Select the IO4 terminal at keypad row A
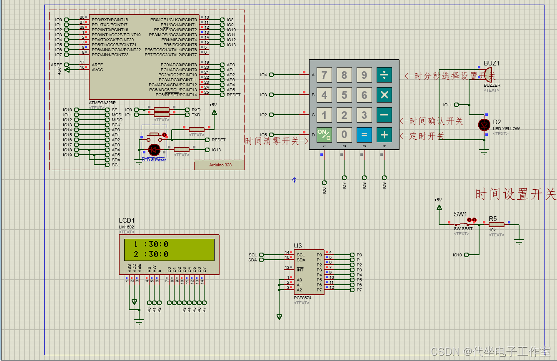 272,75
